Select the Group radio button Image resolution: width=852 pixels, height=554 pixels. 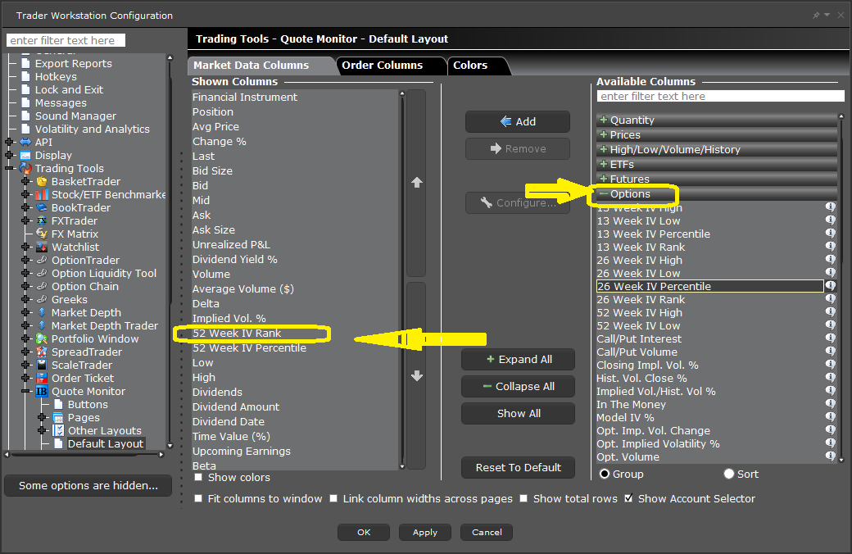coord(605,474)
